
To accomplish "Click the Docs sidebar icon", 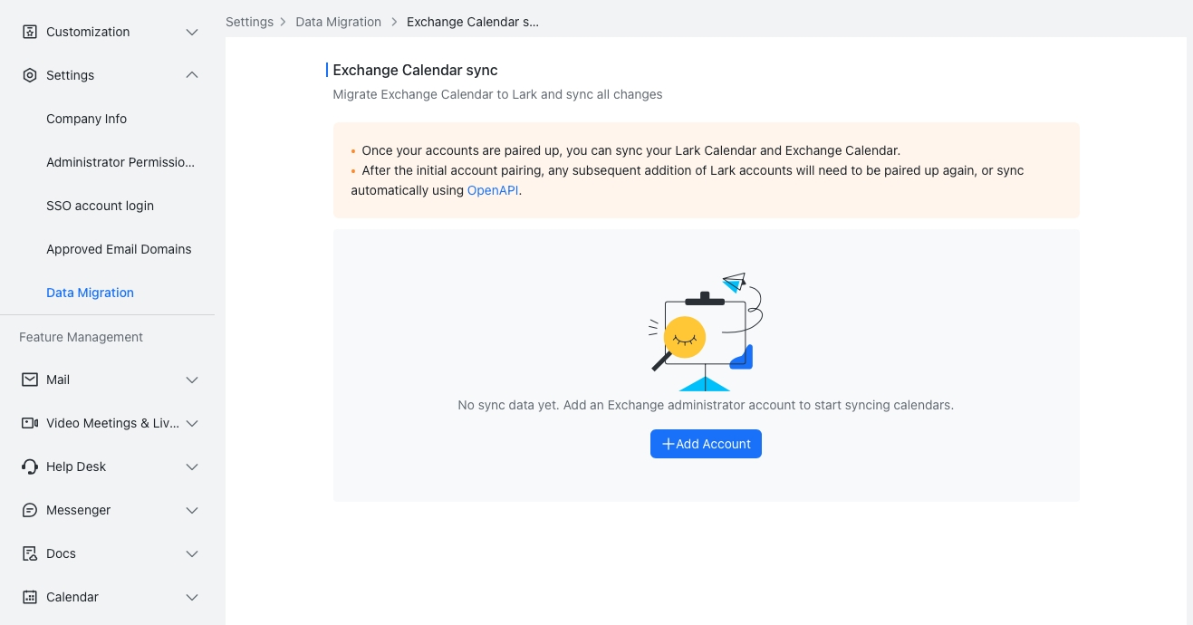I will 30,553.
